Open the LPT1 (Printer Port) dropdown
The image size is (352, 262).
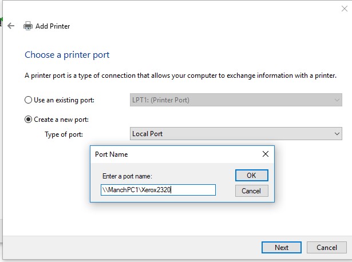[236, 100]
